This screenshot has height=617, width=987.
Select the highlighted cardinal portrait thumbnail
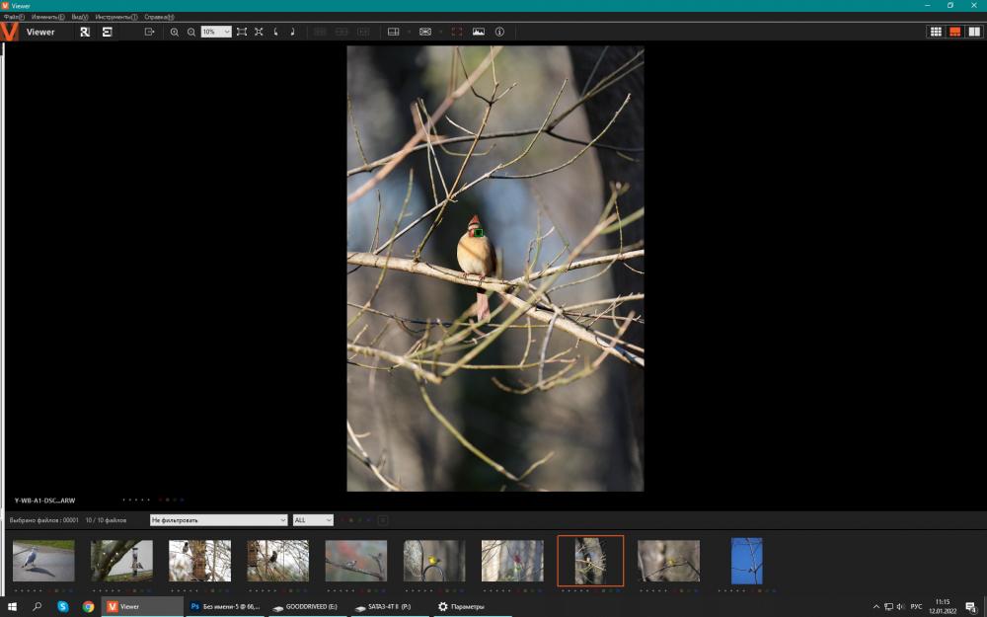tap(590, 561)
